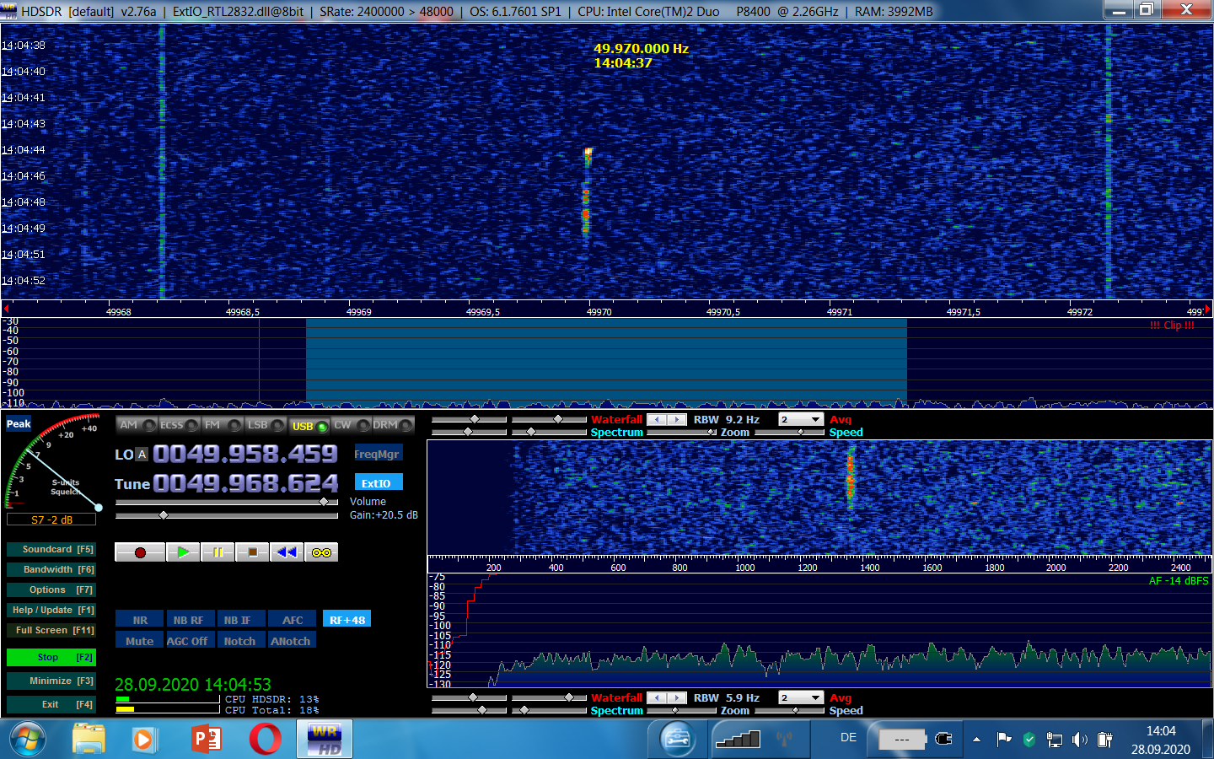Enable the Notch filter
1214x759 pixels.
coord(239,641)
